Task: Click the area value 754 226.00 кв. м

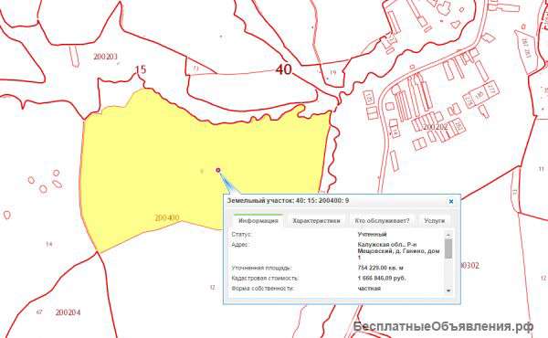Action: click(380, 268)
